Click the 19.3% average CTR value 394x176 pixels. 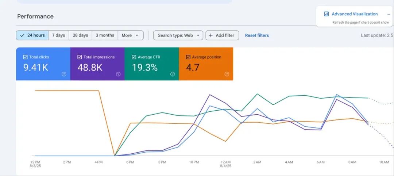[x=145, y=68]
